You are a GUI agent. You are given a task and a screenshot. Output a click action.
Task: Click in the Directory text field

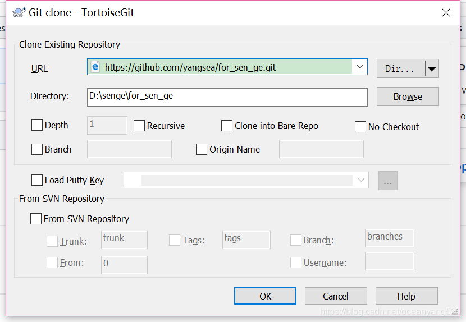tap(227, 97)
